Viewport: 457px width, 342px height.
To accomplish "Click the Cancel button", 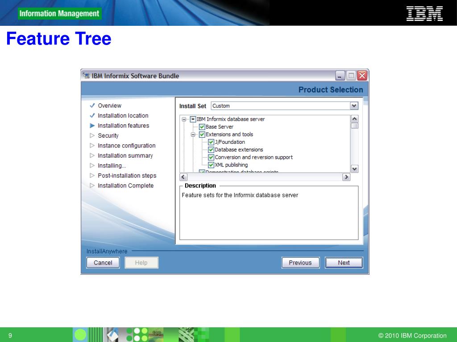I will (103, 263).
